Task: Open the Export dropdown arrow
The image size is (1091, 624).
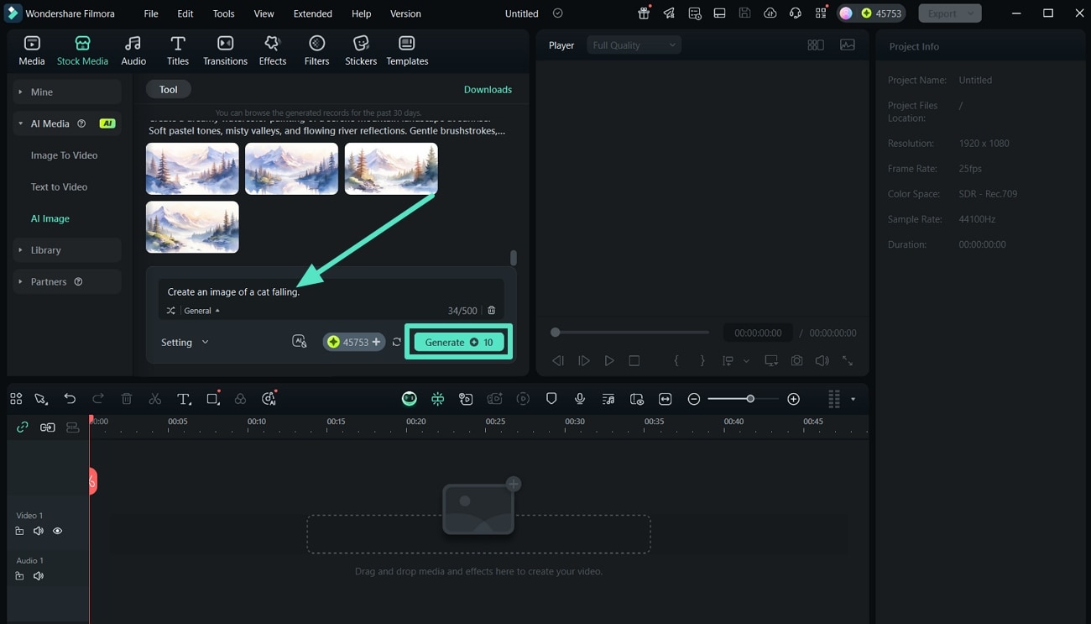Action: 971,13
